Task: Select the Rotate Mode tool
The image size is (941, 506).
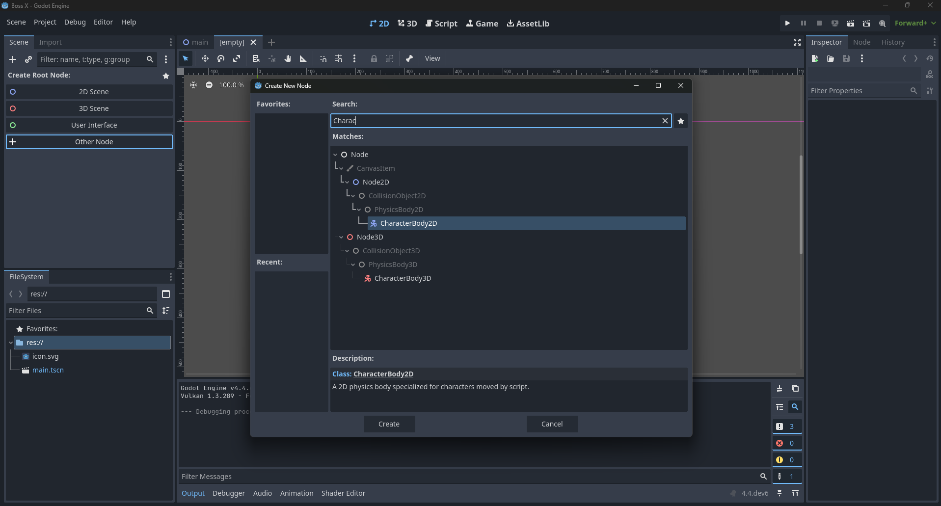Action: coord(221,58)
